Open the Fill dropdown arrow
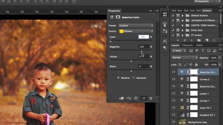This screenshot has width=223, height=125. coord(220,65)
